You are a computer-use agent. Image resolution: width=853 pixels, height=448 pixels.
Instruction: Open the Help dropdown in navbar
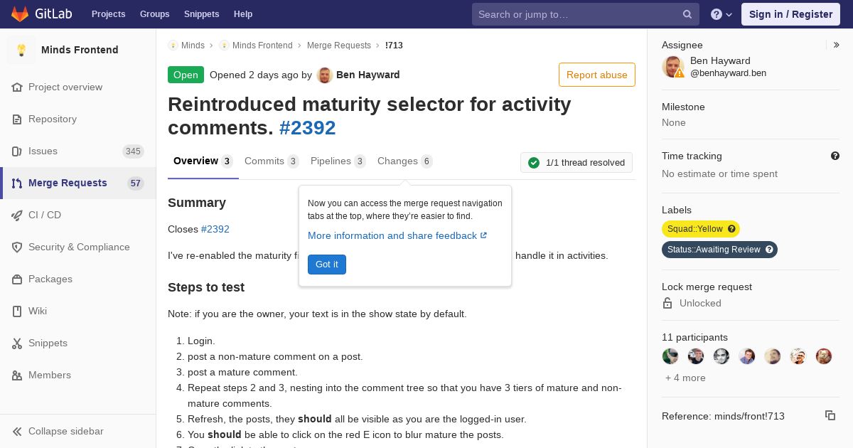tap(721, 14)
